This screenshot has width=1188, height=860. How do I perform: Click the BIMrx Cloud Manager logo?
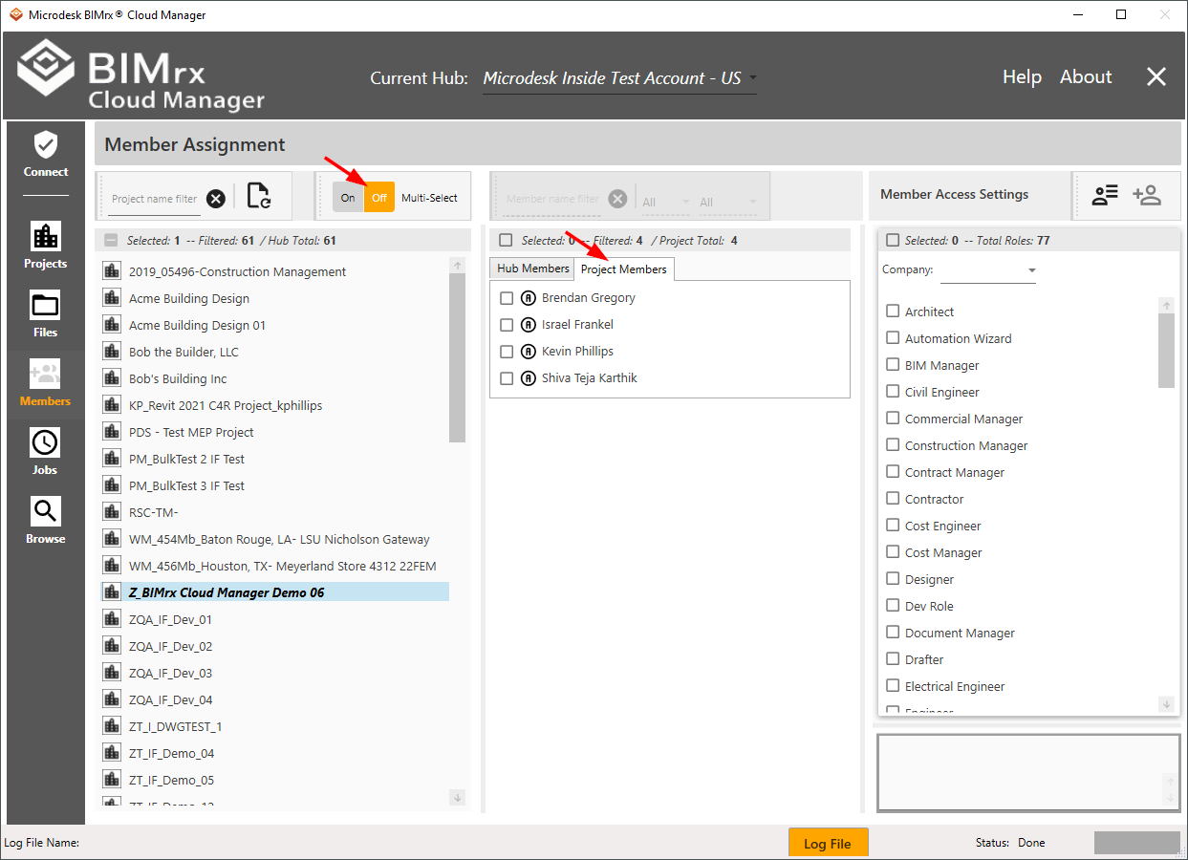(140, 75)
